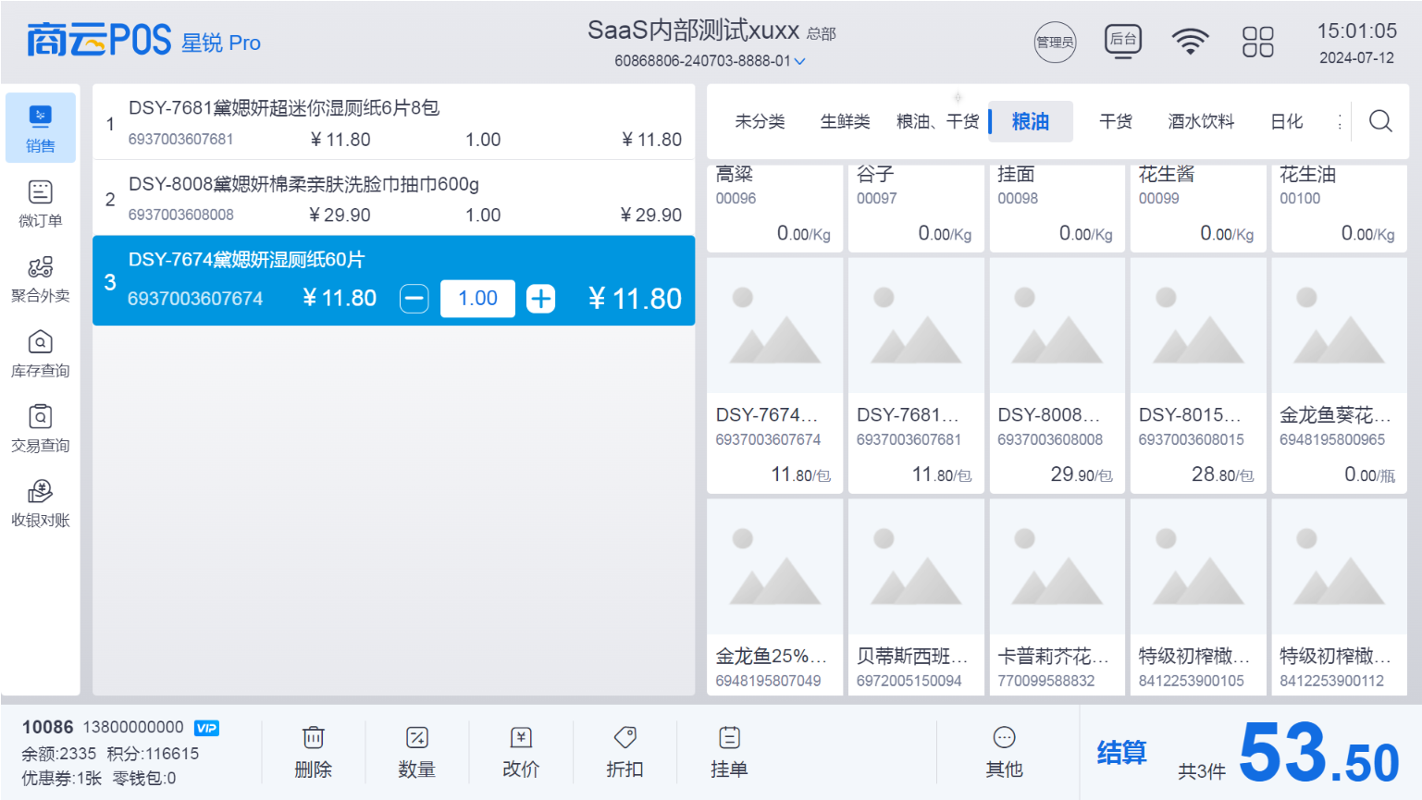Click the Wi-Fi network status icon
The image size is (1422, 800).
(1190, 42)
